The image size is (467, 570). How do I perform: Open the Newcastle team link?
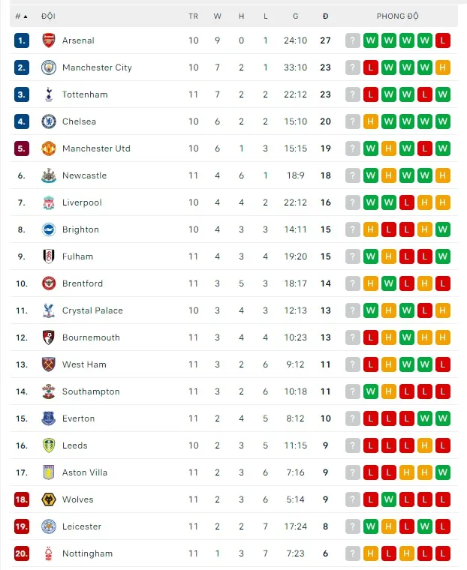click(84, 175)
